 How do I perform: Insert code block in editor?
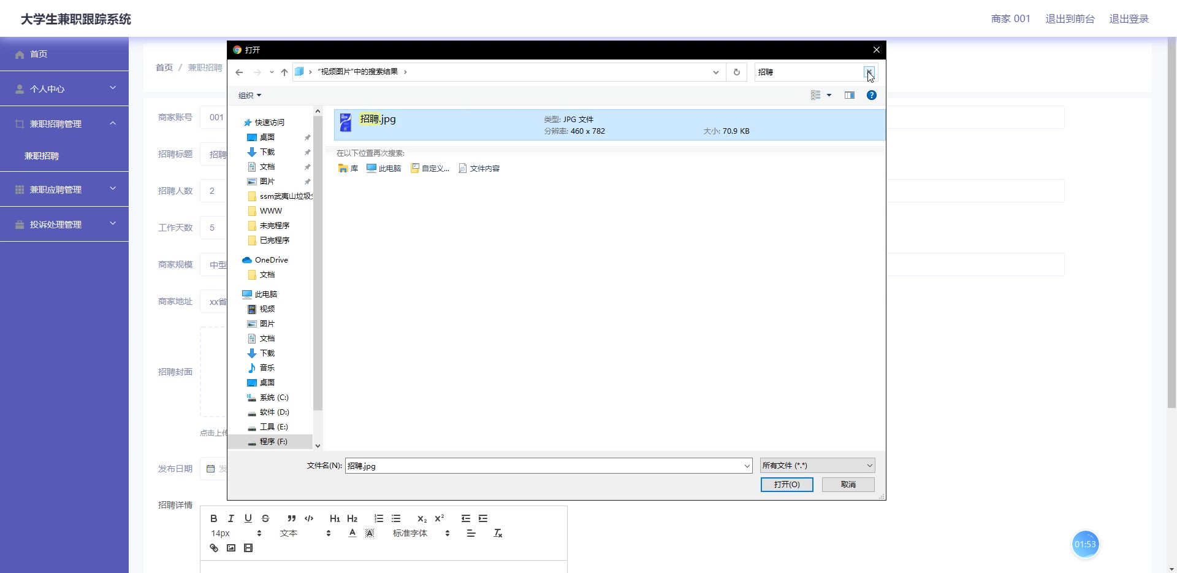tap(309, 518)
